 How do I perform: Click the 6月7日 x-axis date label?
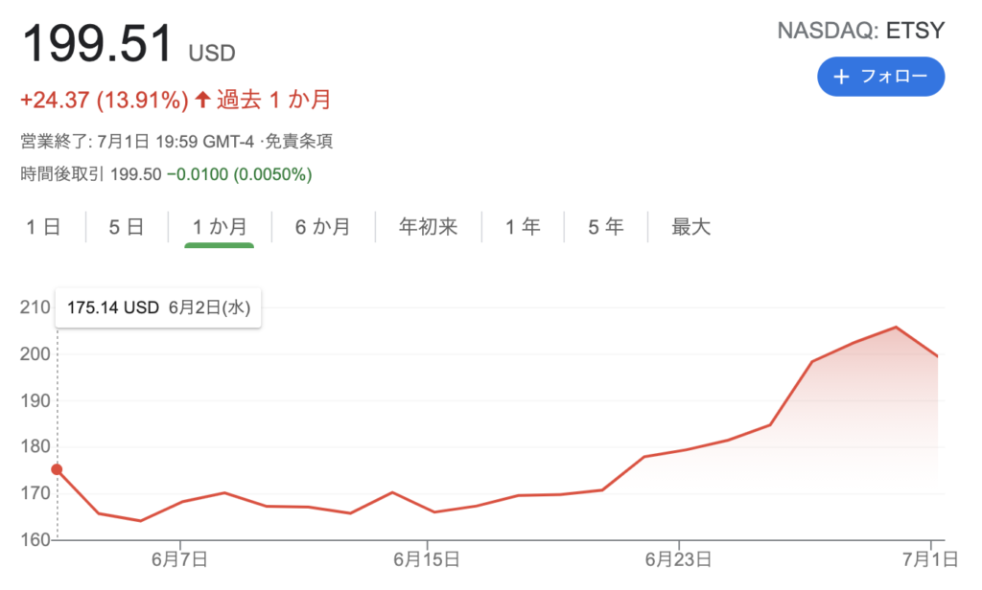(181, 557)
